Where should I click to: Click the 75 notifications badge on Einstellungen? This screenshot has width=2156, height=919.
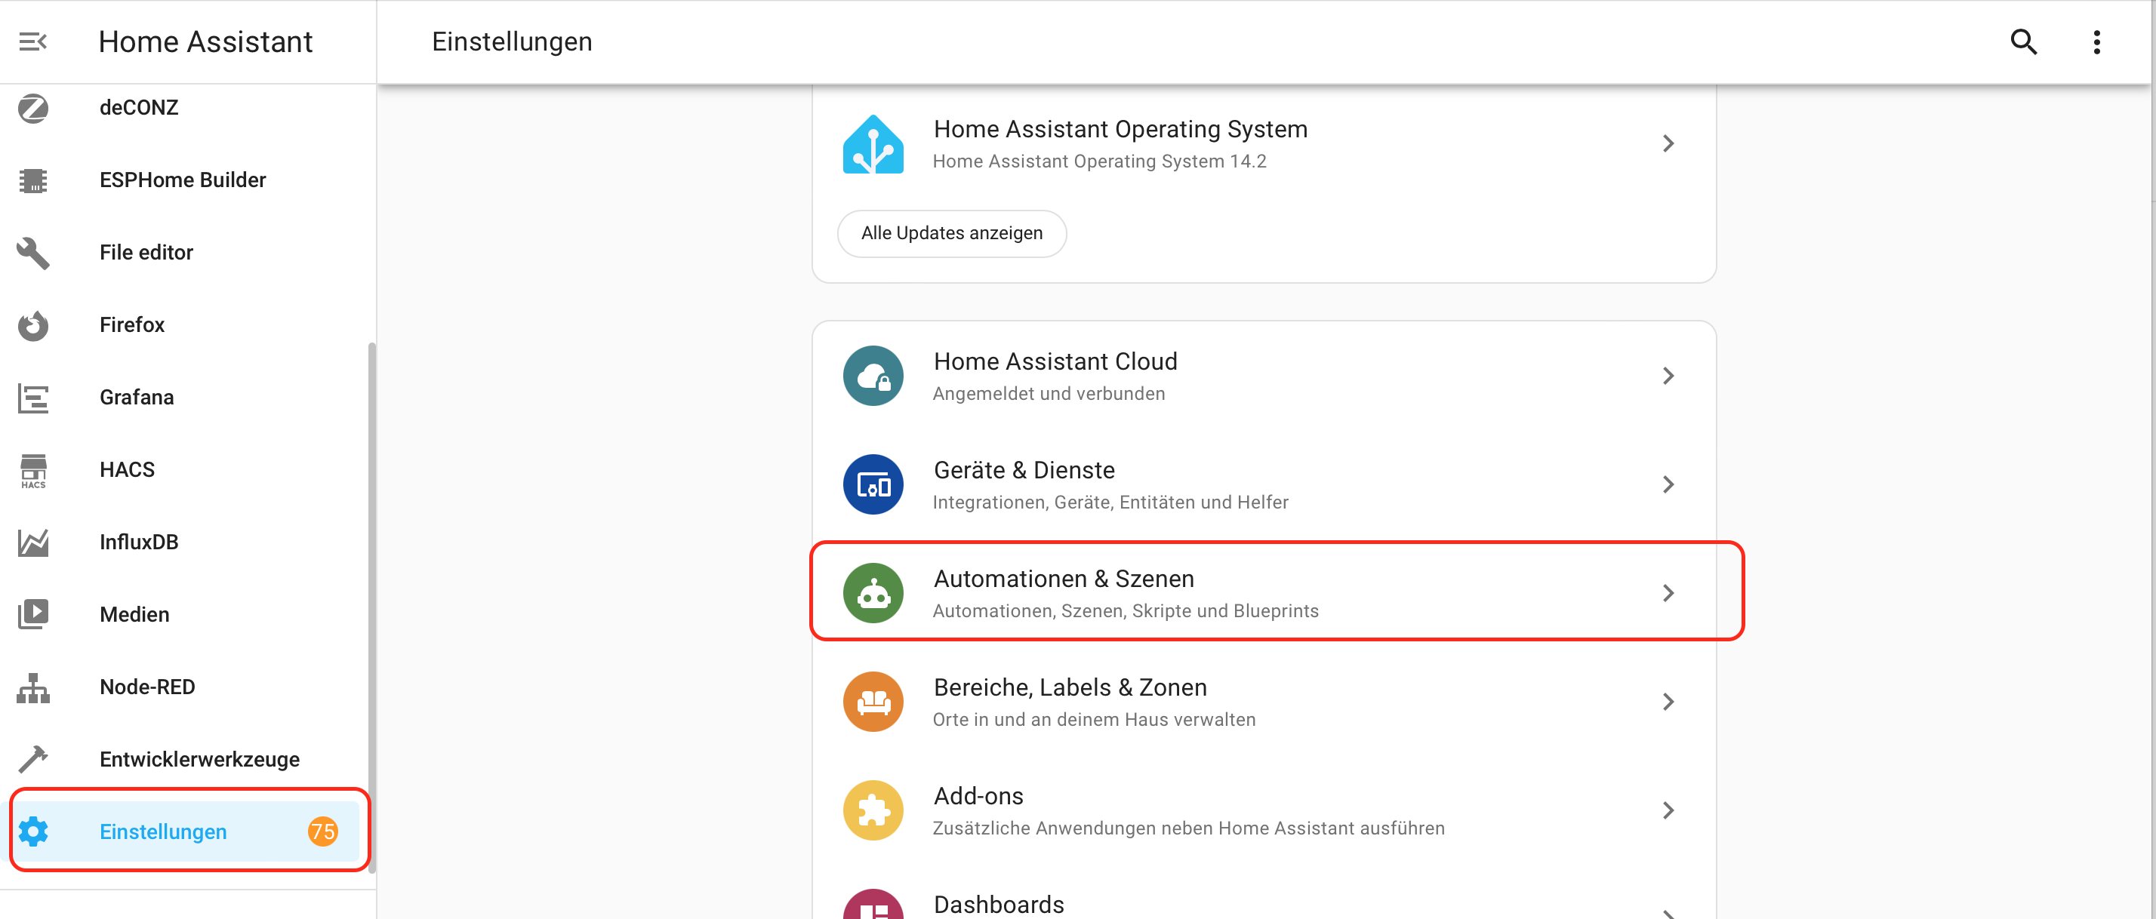pos(323,831)
